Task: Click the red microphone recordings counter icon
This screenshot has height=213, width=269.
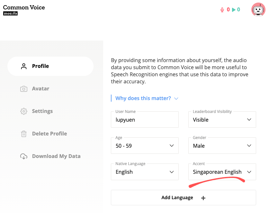Action: pos(222,10)
